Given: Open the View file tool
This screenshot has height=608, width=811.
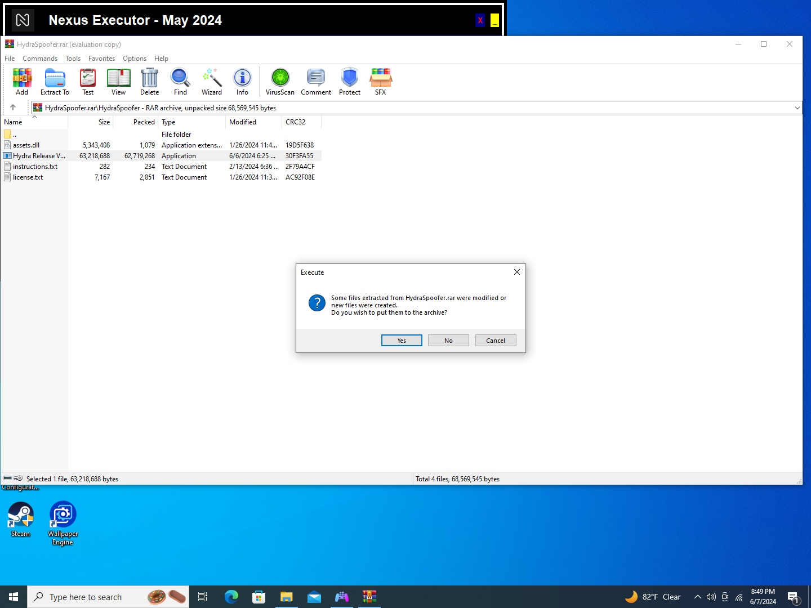Looking at the screenshot, I should click(x=118, y=82).
